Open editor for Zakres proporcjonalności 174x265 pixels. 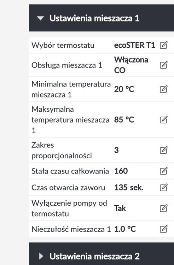pos(163,150)
